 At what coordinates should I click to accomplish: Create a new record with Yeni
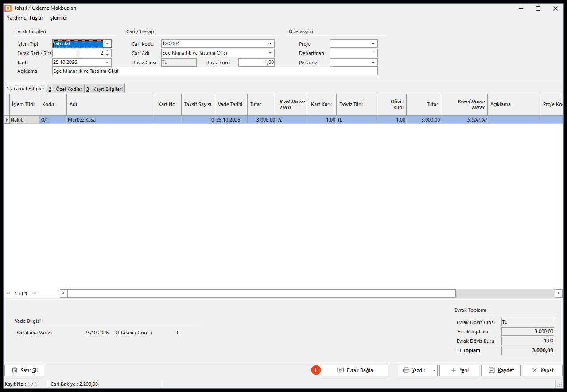[459, 370]
